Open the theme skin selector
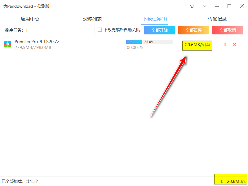Image resolution: width=248 pixels, height=186 pixels. [192, 6]
